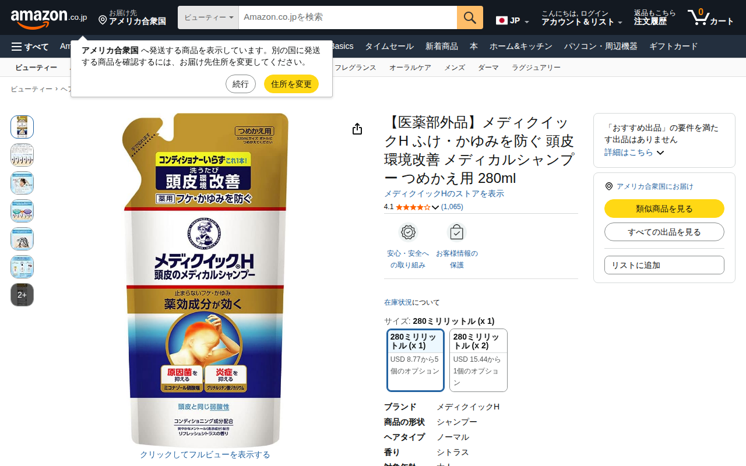Select the 280ミリリットル (x 2) size option
This screenshot has width=746, height=466.
478,360
